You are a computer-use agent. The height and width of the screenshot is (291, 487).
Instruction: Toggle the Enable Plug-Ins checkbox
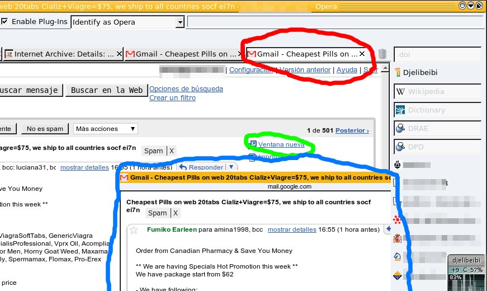coord(4,21)
